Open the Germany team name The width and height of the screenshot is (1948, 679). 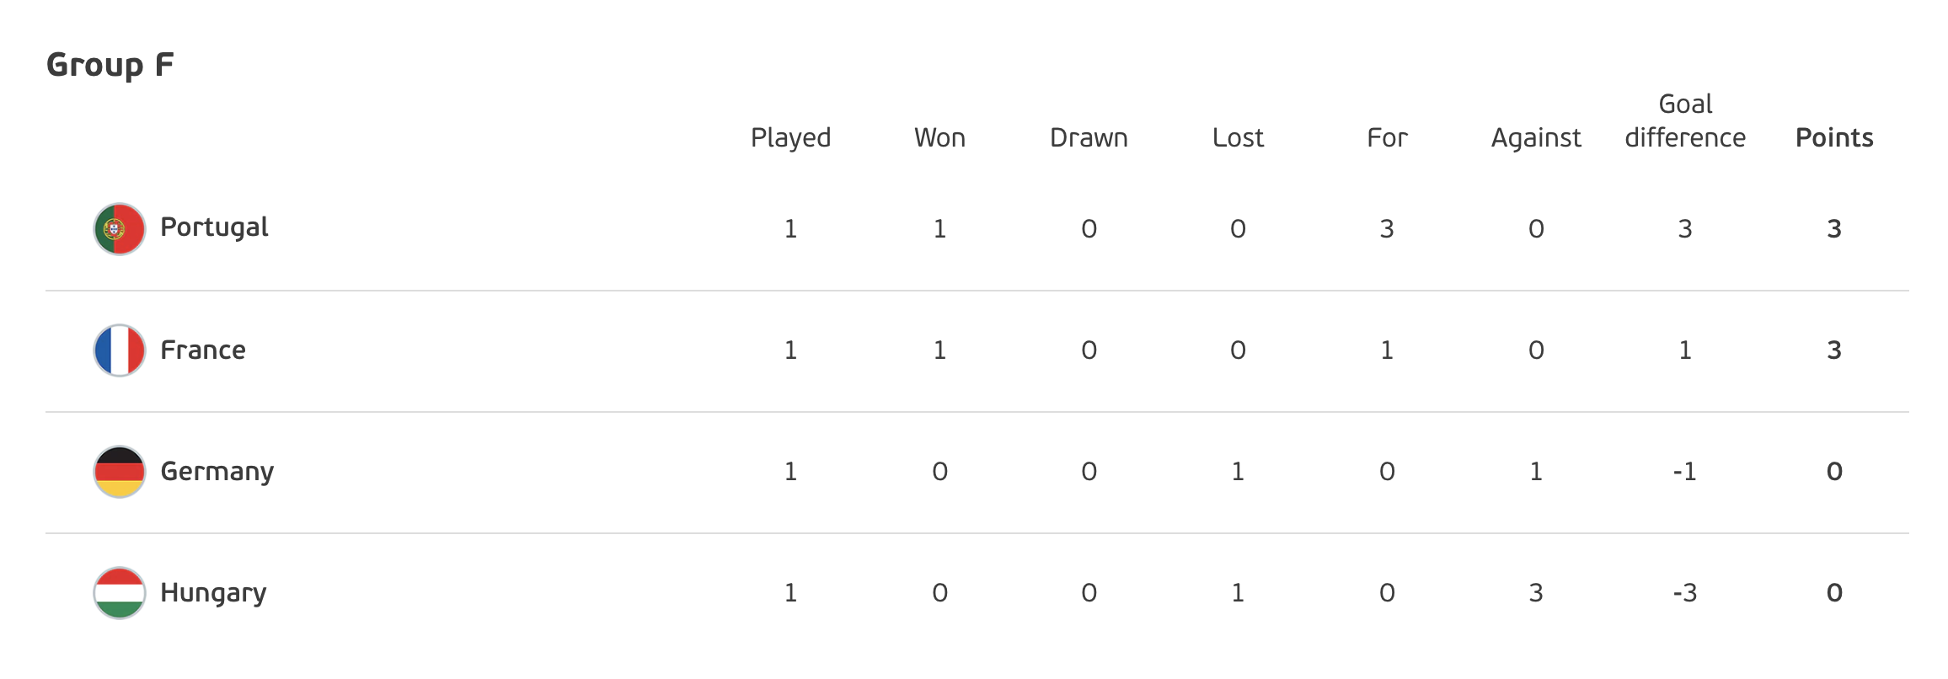(217, 472)
